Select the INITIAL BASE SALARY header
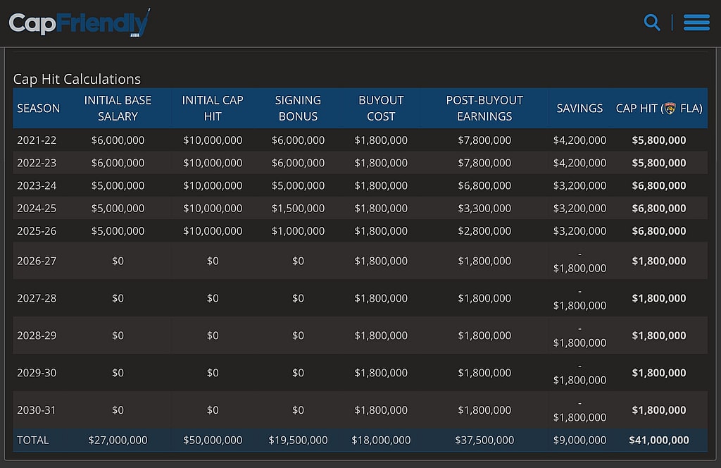The image size is (721, 468). click(x=118, y=109)
